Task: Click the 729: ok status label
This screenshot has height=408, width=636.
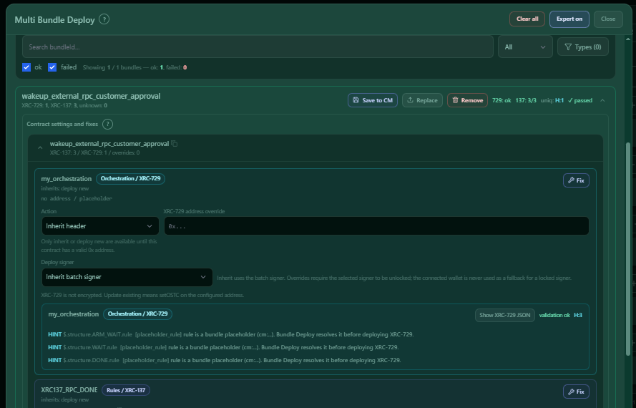Action: click(x=502, y=100)
